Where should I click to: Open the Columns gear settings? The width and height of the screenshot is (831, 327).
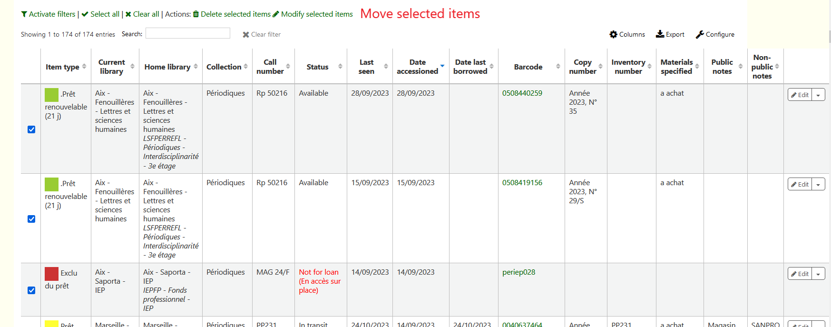pyautogui.click(x=614, y=34)
